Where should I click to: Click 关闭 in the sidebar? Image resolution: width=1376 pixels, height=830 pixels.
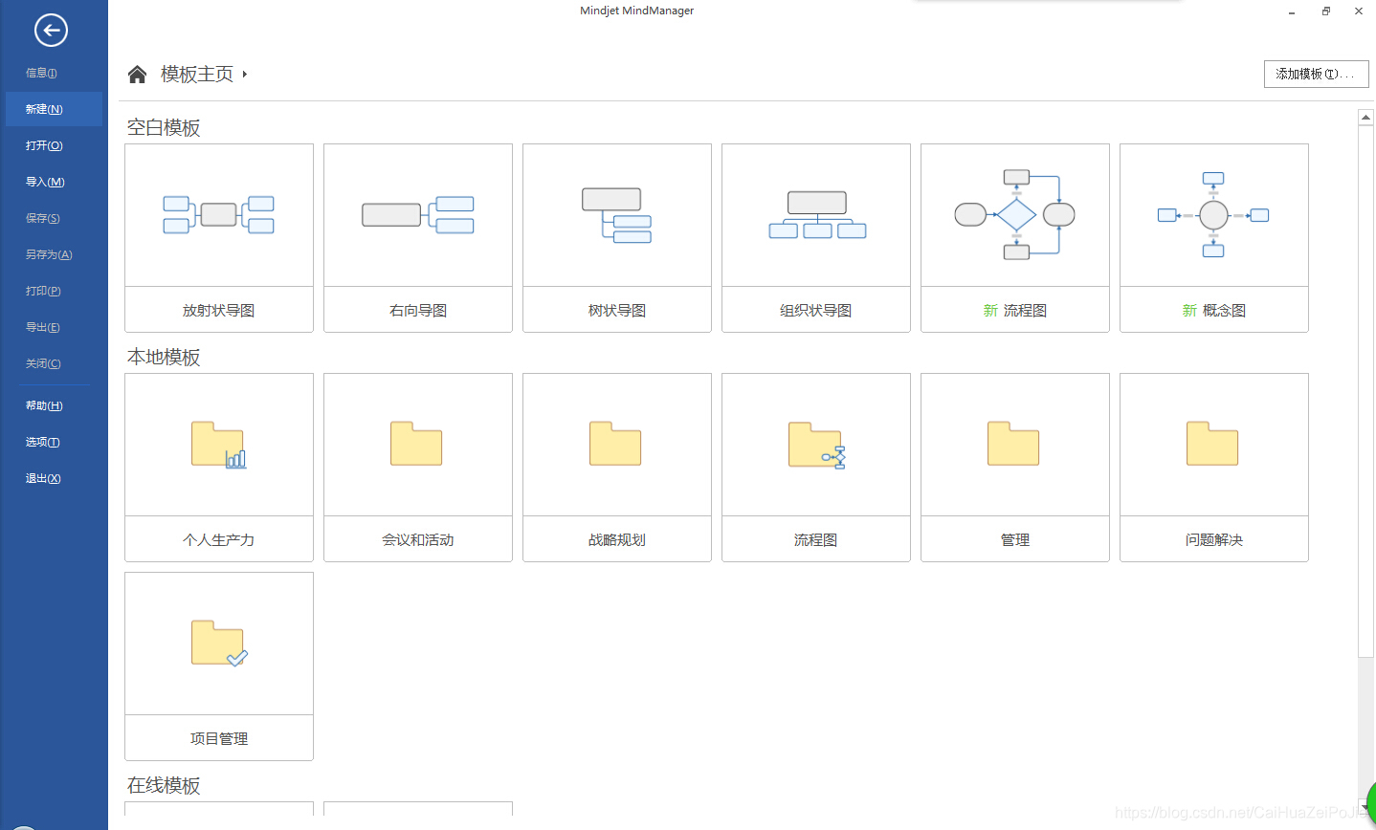[43, 363]
